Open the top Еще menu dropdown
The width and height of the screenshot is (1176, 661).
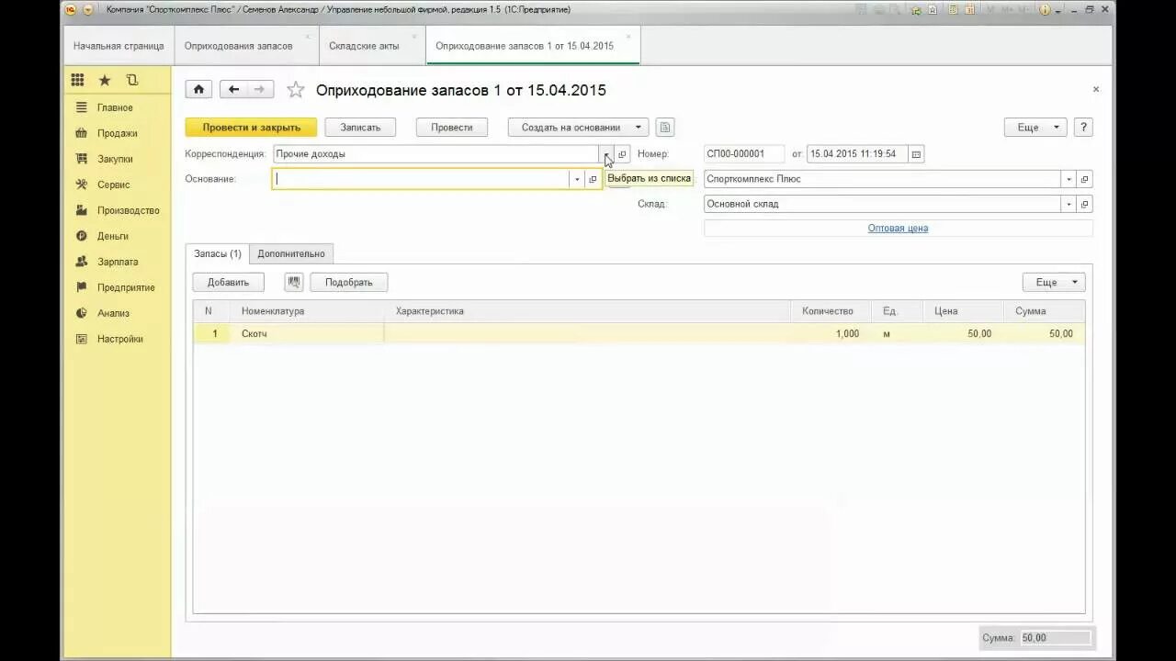[x=1035, y=128]
